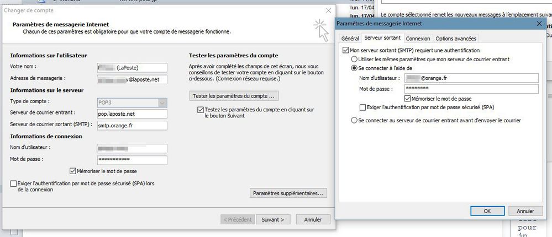The width and height of the screenshot is (552, 237).
Task: Click Tester les paramètres du compte button
Action: tap(234, 96)
